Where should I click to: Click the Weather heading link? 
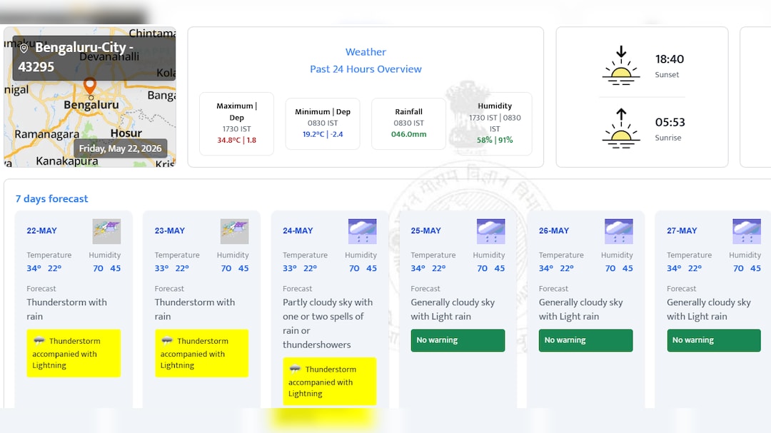366,52
